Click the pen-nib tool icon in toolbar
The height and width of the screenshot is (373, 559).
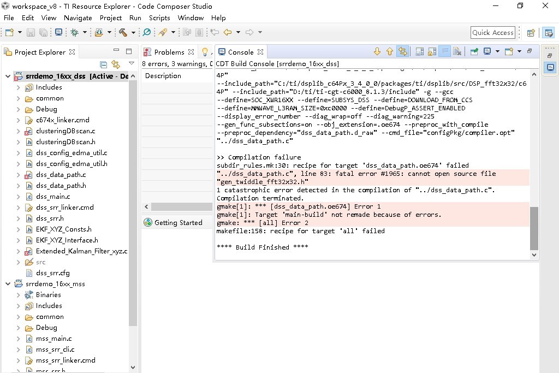[x=163, y=32]
